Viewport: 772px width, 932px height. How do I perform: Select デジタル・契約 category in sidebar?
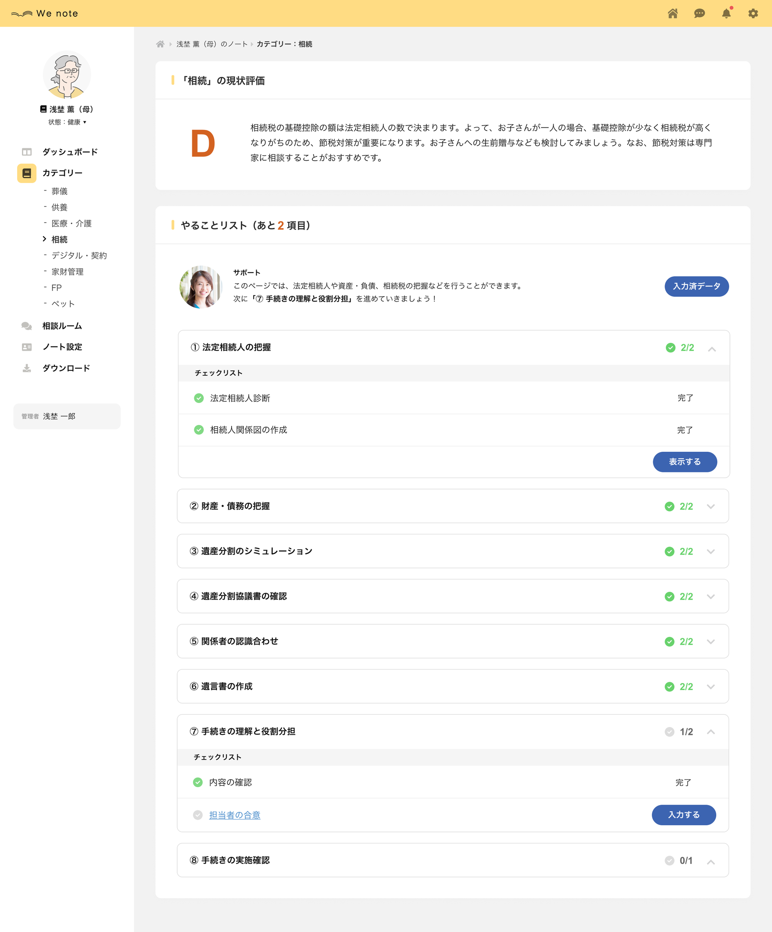[x=79, y=255]
